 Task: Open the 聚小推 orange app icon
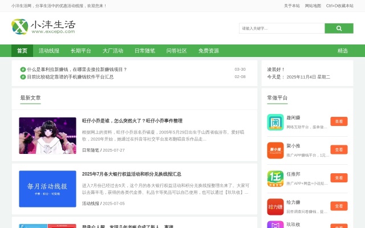tap(275, 150)
